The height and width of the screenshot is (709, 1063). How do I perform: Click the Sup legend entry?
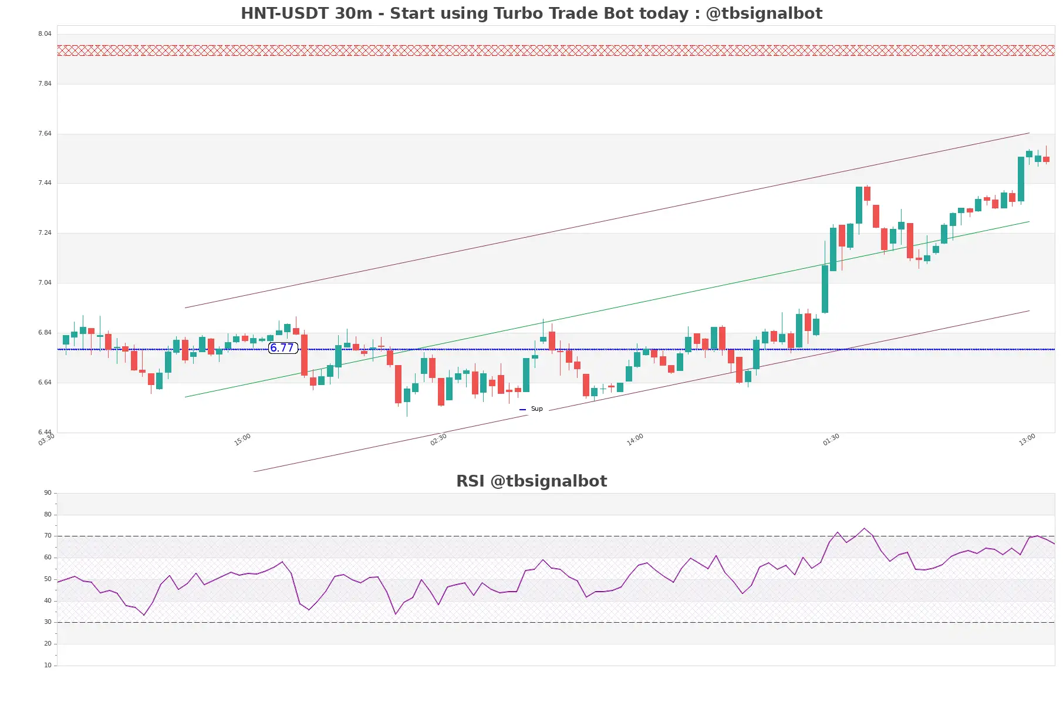531,409
